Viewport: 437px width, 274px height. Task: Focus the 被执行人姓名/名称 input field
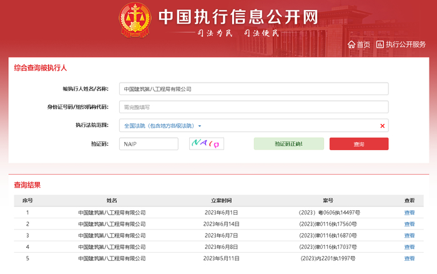[254, 89]
